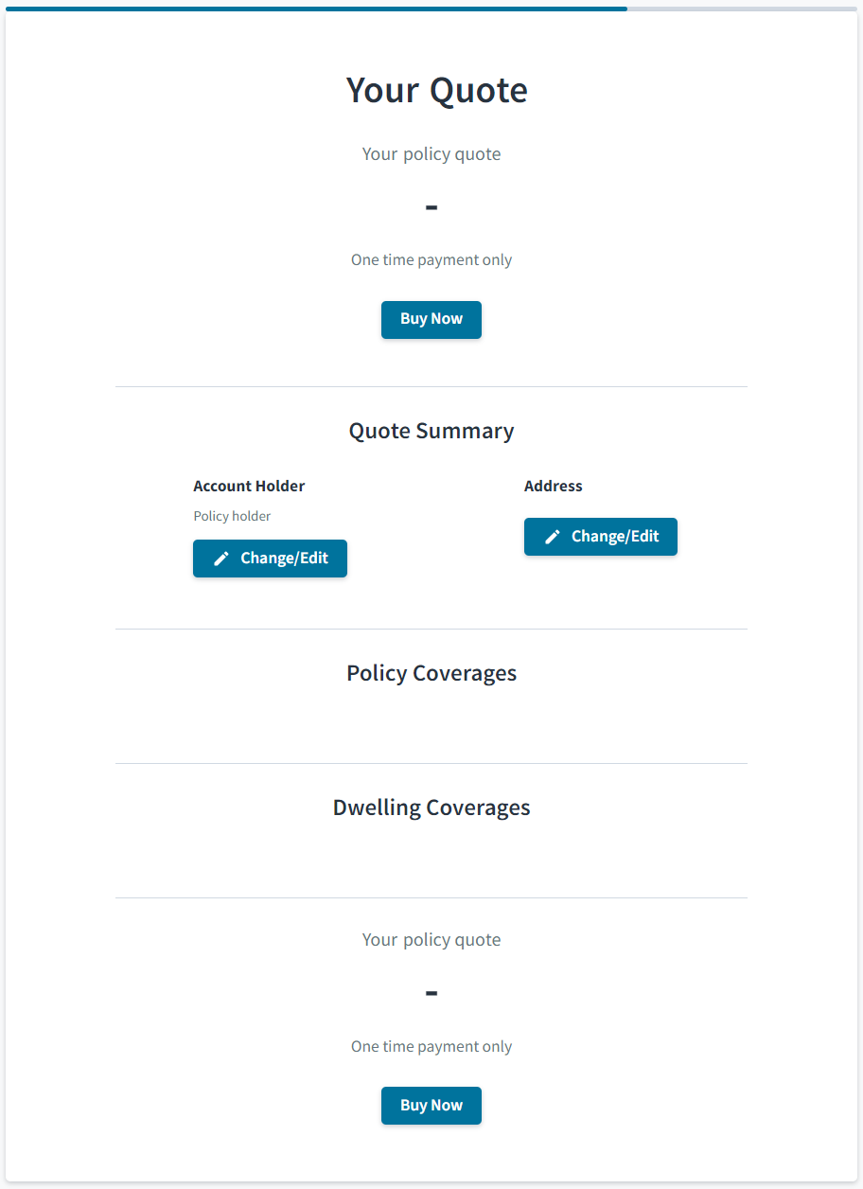The image size is (863, 1189).
Task: Click the Dwelling Coverages section heading
Action: coord(431,807)
